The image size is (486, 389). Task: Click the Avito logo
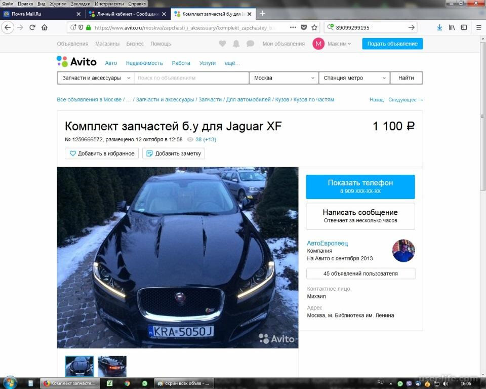(76, 62)
